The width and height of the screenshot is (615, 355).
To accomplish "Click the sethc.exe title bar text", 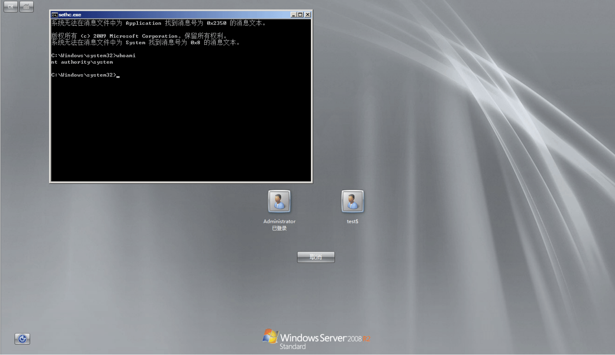I will [70, 15].
